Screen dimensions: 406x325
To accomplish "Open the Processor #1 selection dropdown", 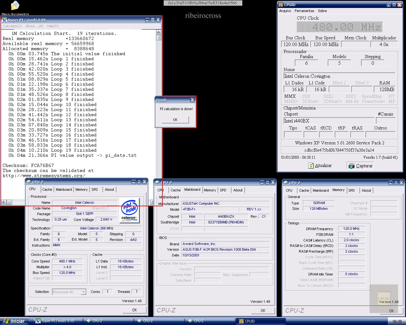I will (x=83, y=292).
